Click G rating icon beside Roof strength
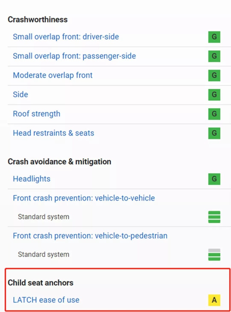The height and width of the screenshot is (312, 231). pos(214,114)
